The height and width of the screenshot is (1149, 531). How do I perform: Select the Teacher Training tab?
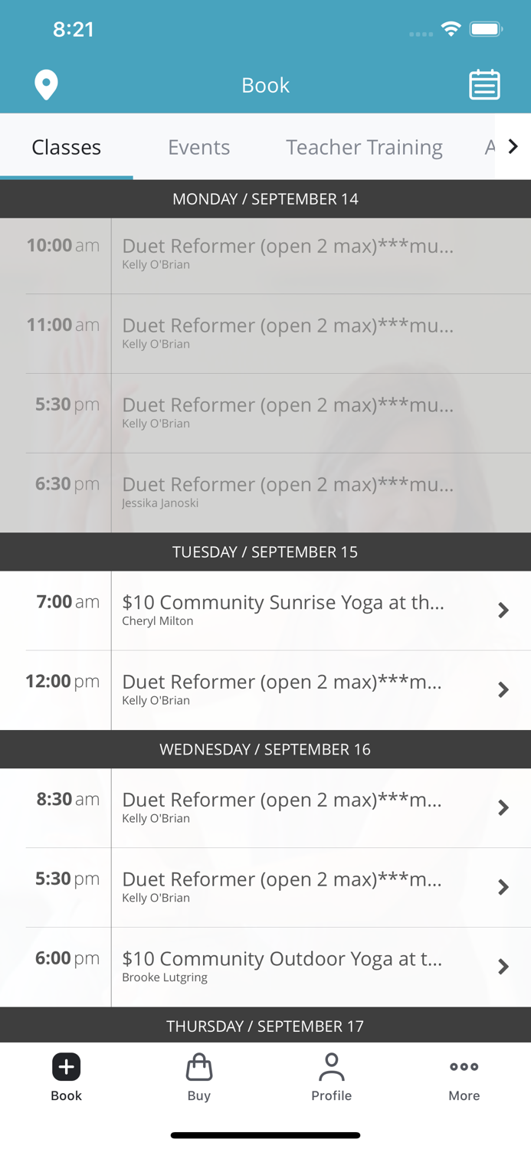[364, 147]
